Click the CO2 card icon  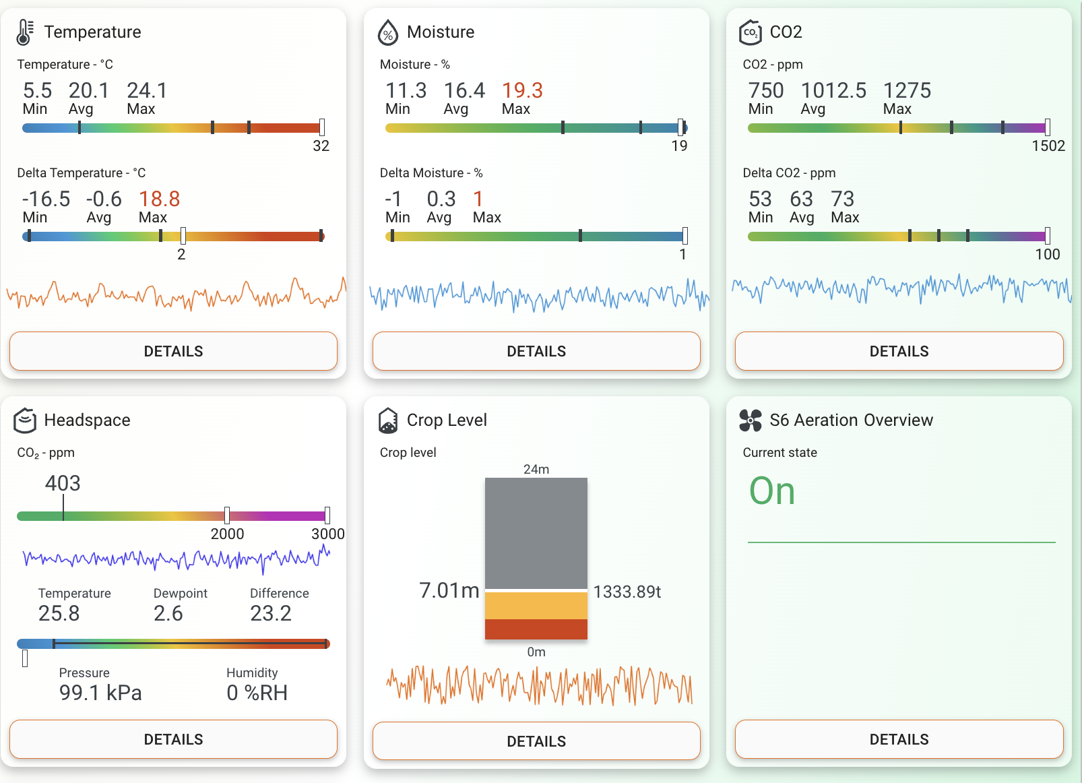click(750, 31)
